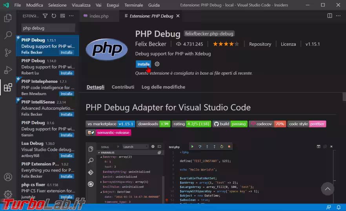Viewport: 346px width, 211px height.
Task: Open the Log delle modifiche tab
Action: 163,87
